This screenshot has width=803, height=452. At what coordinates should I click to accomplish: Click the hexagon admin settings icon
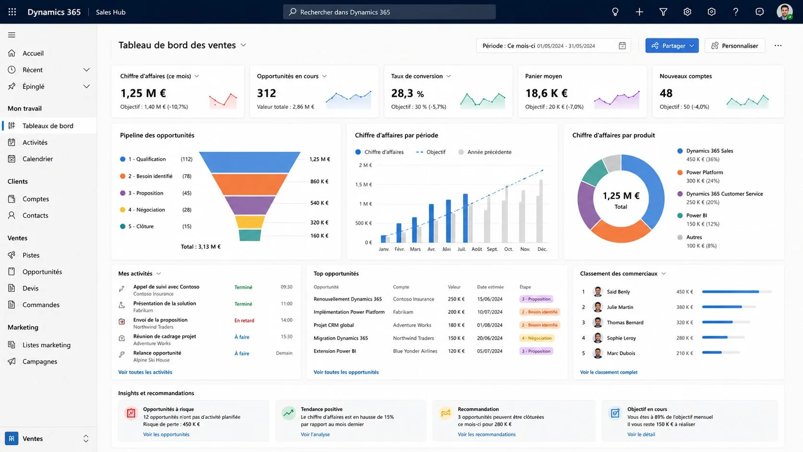(711, 12)
